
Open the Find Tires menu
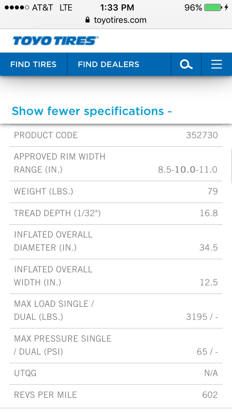click(33, 65)
